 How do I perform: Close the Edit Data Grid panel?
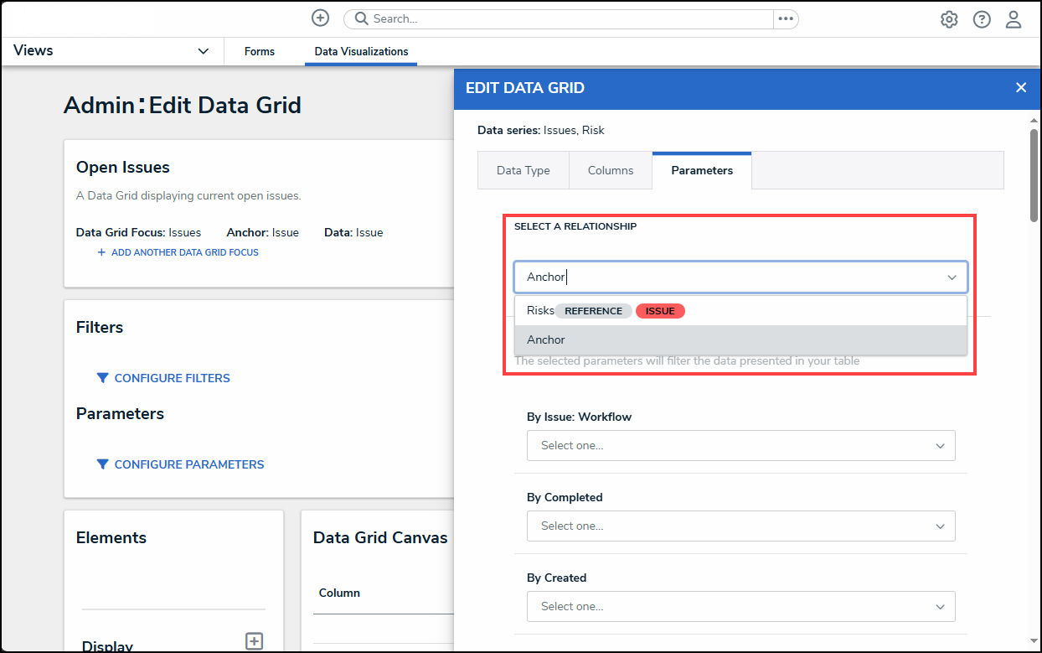coord(1020,88)
